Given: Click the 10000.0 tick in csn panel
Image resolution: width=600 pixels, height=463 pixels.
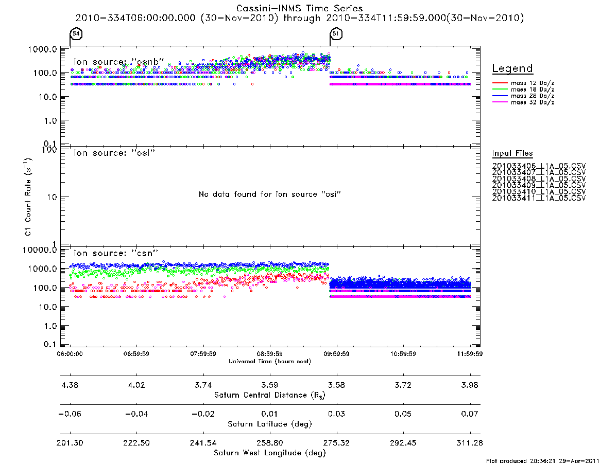Looking at the screenshot, I should pyautogui.click(x=40, y=250).
